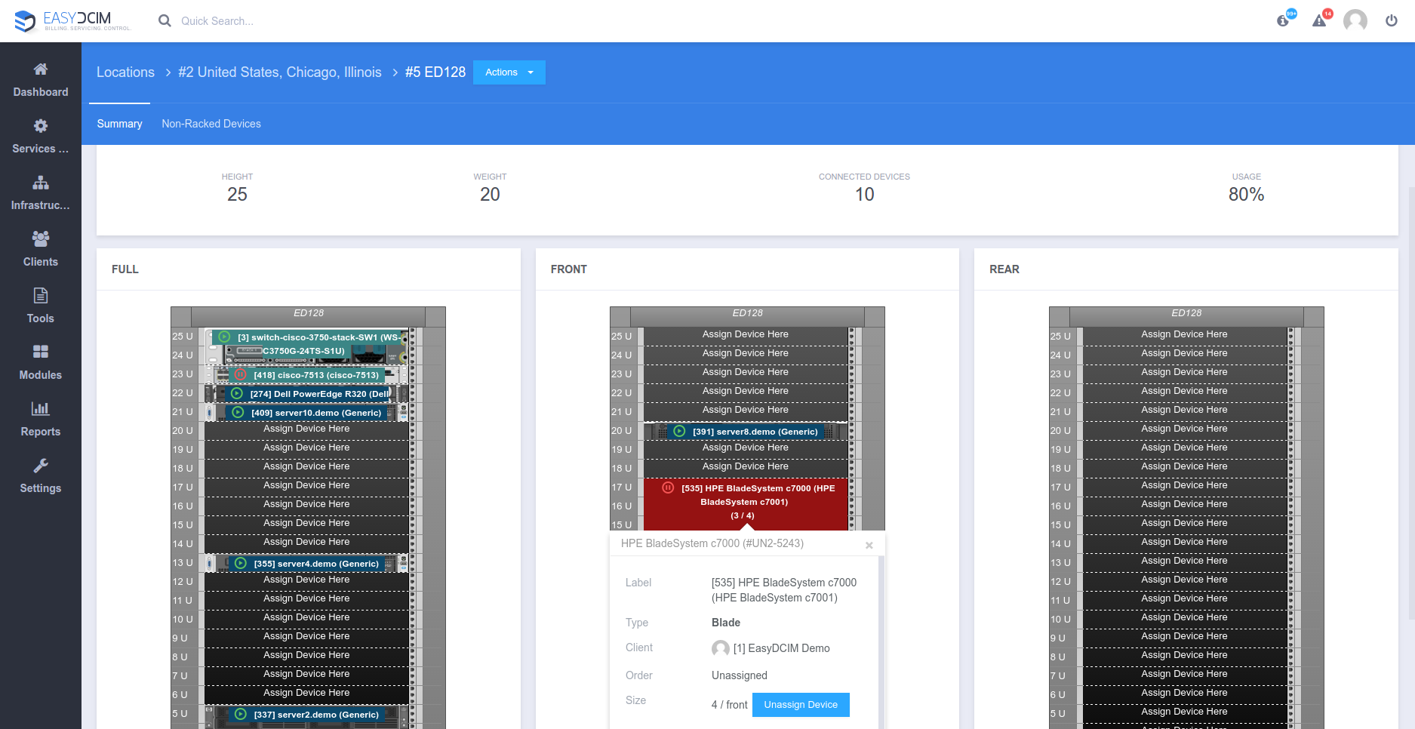
Task: Assign device at 10 U in Rear rack
Action: tap(1184, 618)
